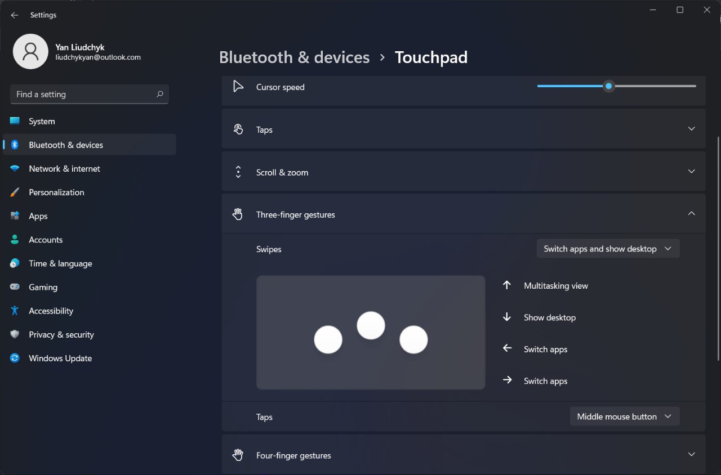Go to Personalization settings
Screen dimensions: 721x475
pyautogui.click(x=90, y=192)
